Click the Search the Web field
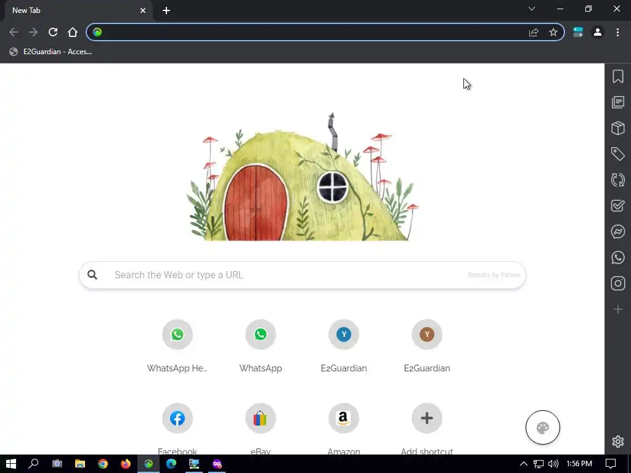The width and height of the screenshot is (631, 473). (302, 275)
